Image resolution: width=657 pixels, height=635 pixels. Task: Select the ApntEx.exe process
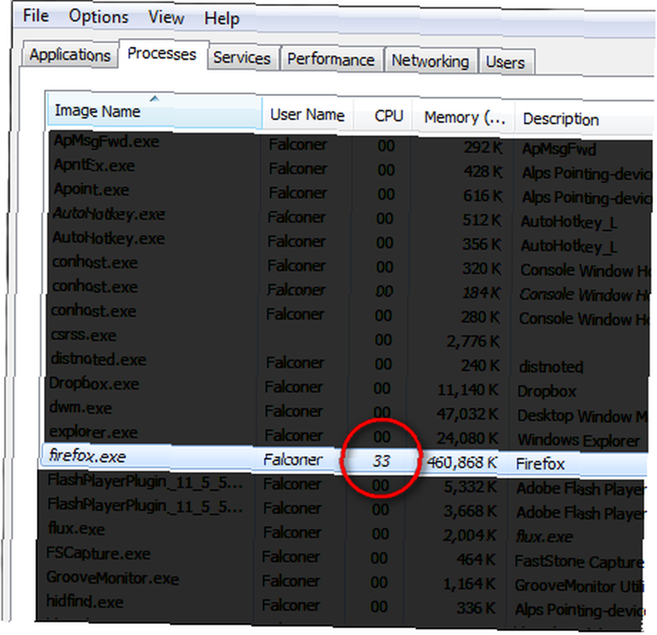click(x=351, y=169)
